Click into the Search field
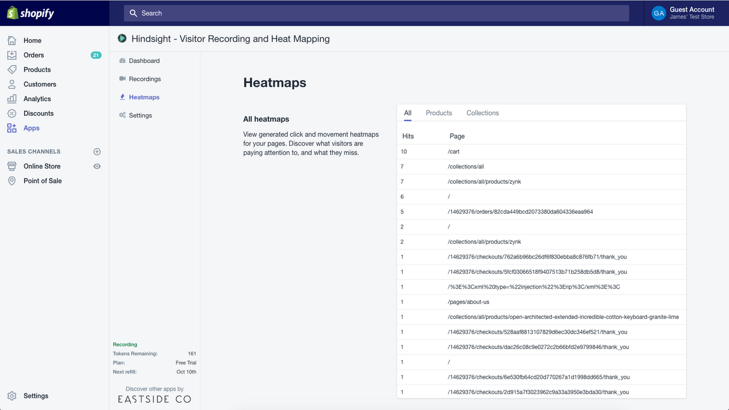Image resolution: width=729 pixels, height=410 pixels. click(376, 13)
